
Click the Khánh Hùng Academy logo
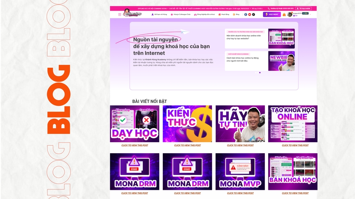coord(132,14)
